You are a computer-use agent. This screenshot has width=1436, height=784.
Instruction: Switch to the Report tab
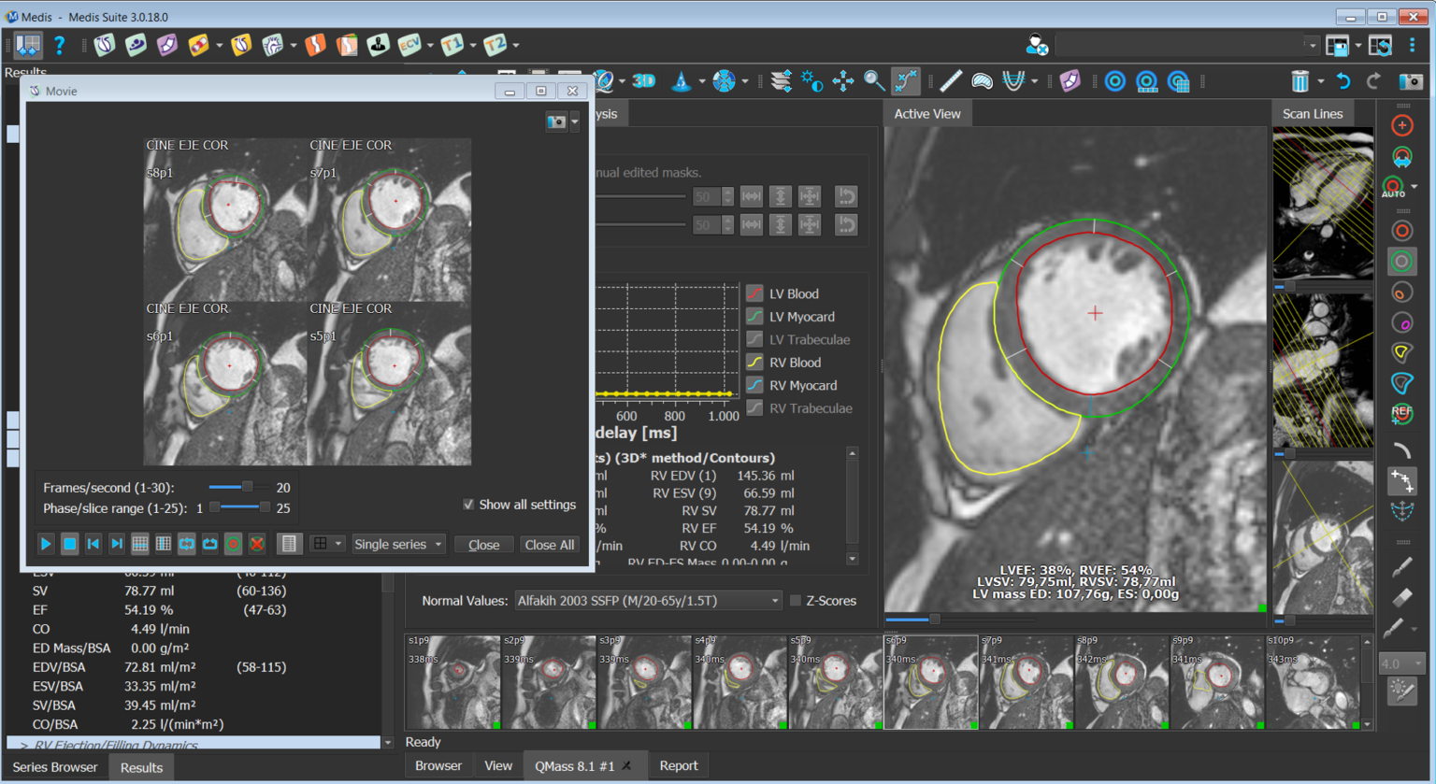click(x=679, y=765)
